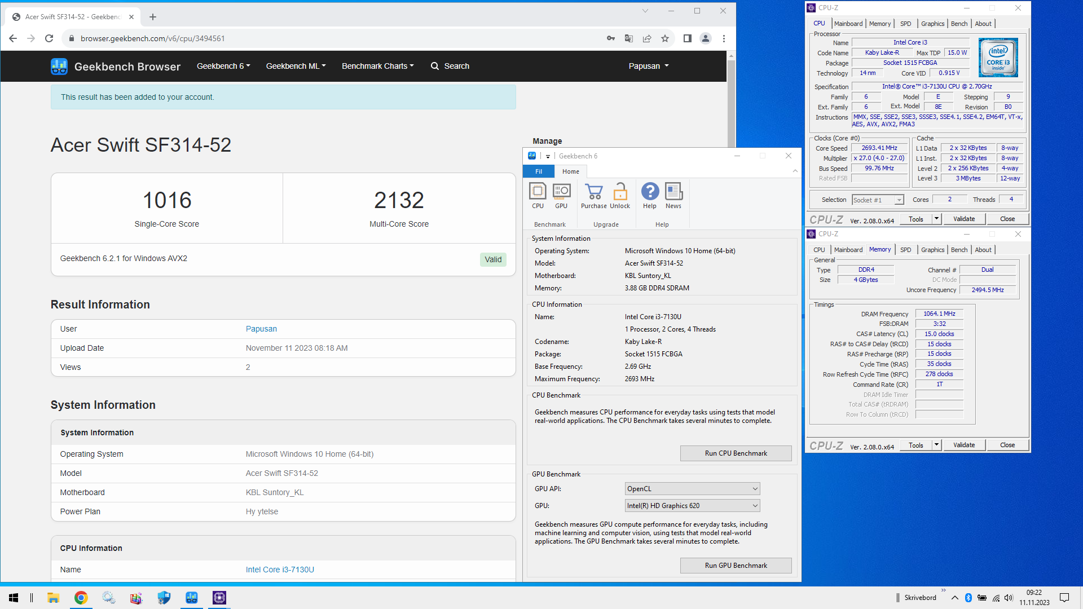Expand the Geekbench 6 navbar dropdown
Viewport: 1083px width, 609px height.
(x=223, y=66)
